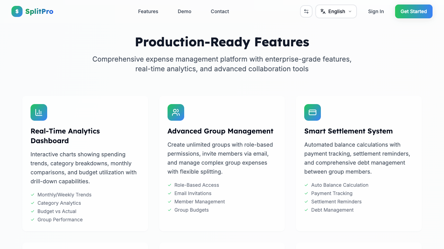Image resolution: width=444 pixels, height=249 pixels.
Task: Click the Sign In link
Action: click(x=376, y=11)
